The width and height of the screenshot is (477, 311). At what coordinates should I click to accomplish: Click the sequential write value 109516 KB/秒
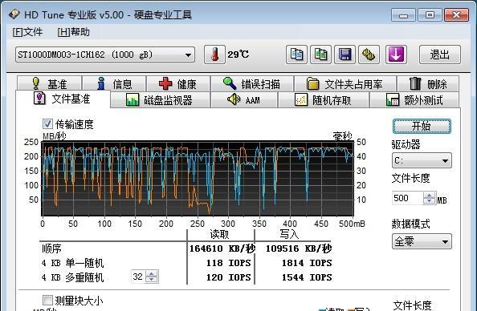[x=299, y=248]
